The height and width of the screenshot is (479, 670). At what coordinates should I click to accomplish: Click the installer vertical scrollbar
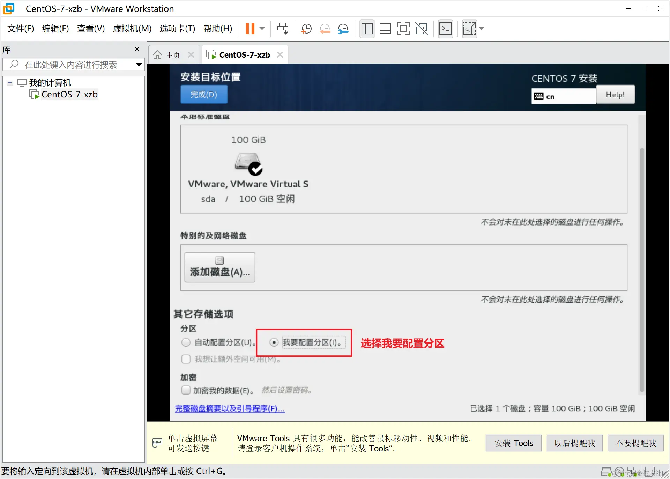pos(641,270)
